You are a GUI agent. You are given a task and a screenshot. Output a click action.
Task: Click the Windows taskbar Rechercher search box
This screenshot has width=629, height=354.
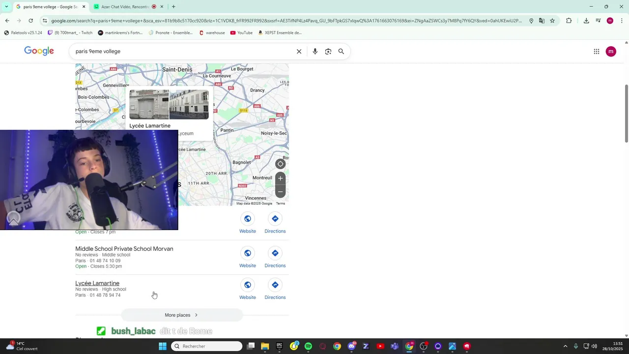point(206,346)
